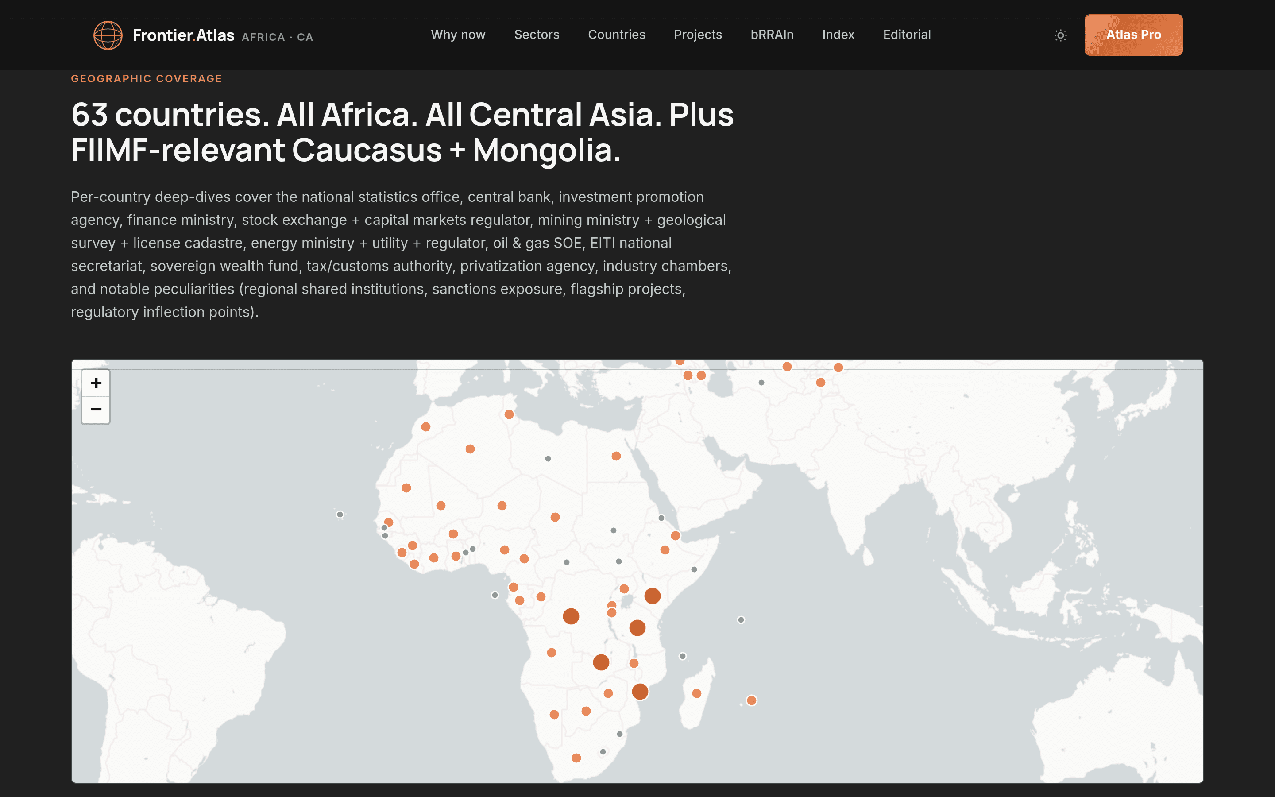Select the Egypt map marker
Screen dimensions: 1275x797
click(616, 456)
